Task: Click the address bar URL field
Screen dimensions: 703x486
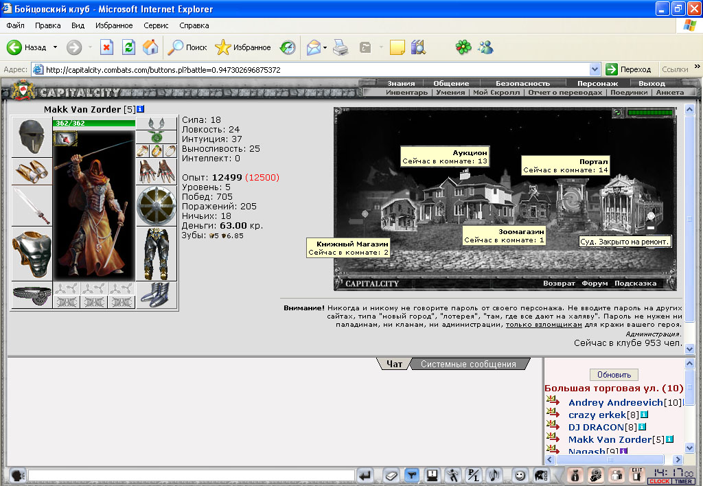Action: pyautogui.click(x=310, y=69)
